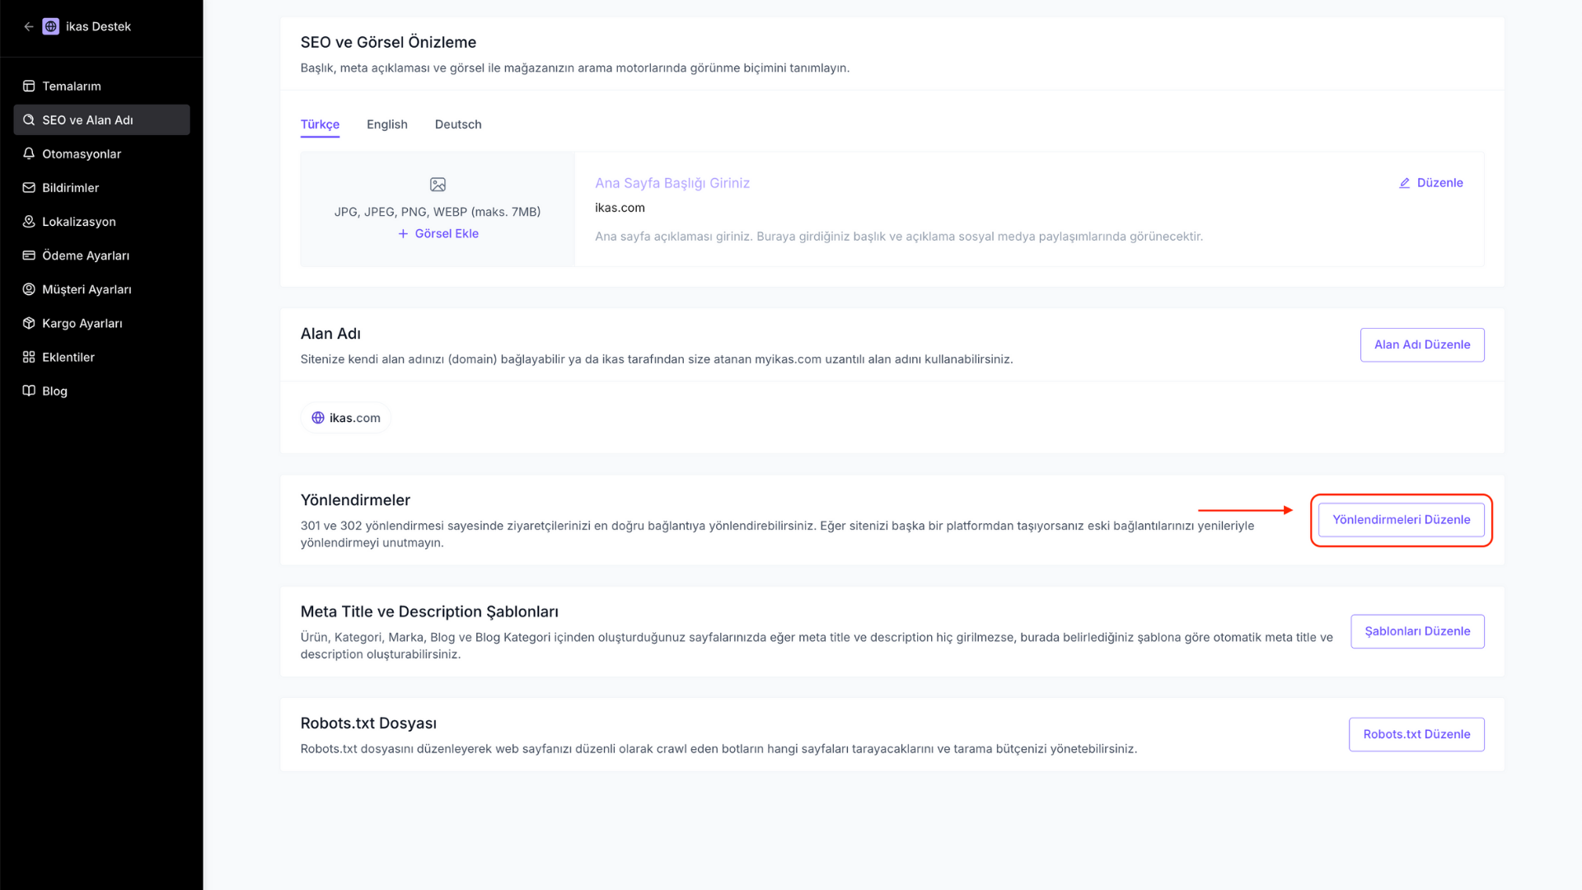Click the Müşteri Ayarları user icon

click(x=29, y=288)
